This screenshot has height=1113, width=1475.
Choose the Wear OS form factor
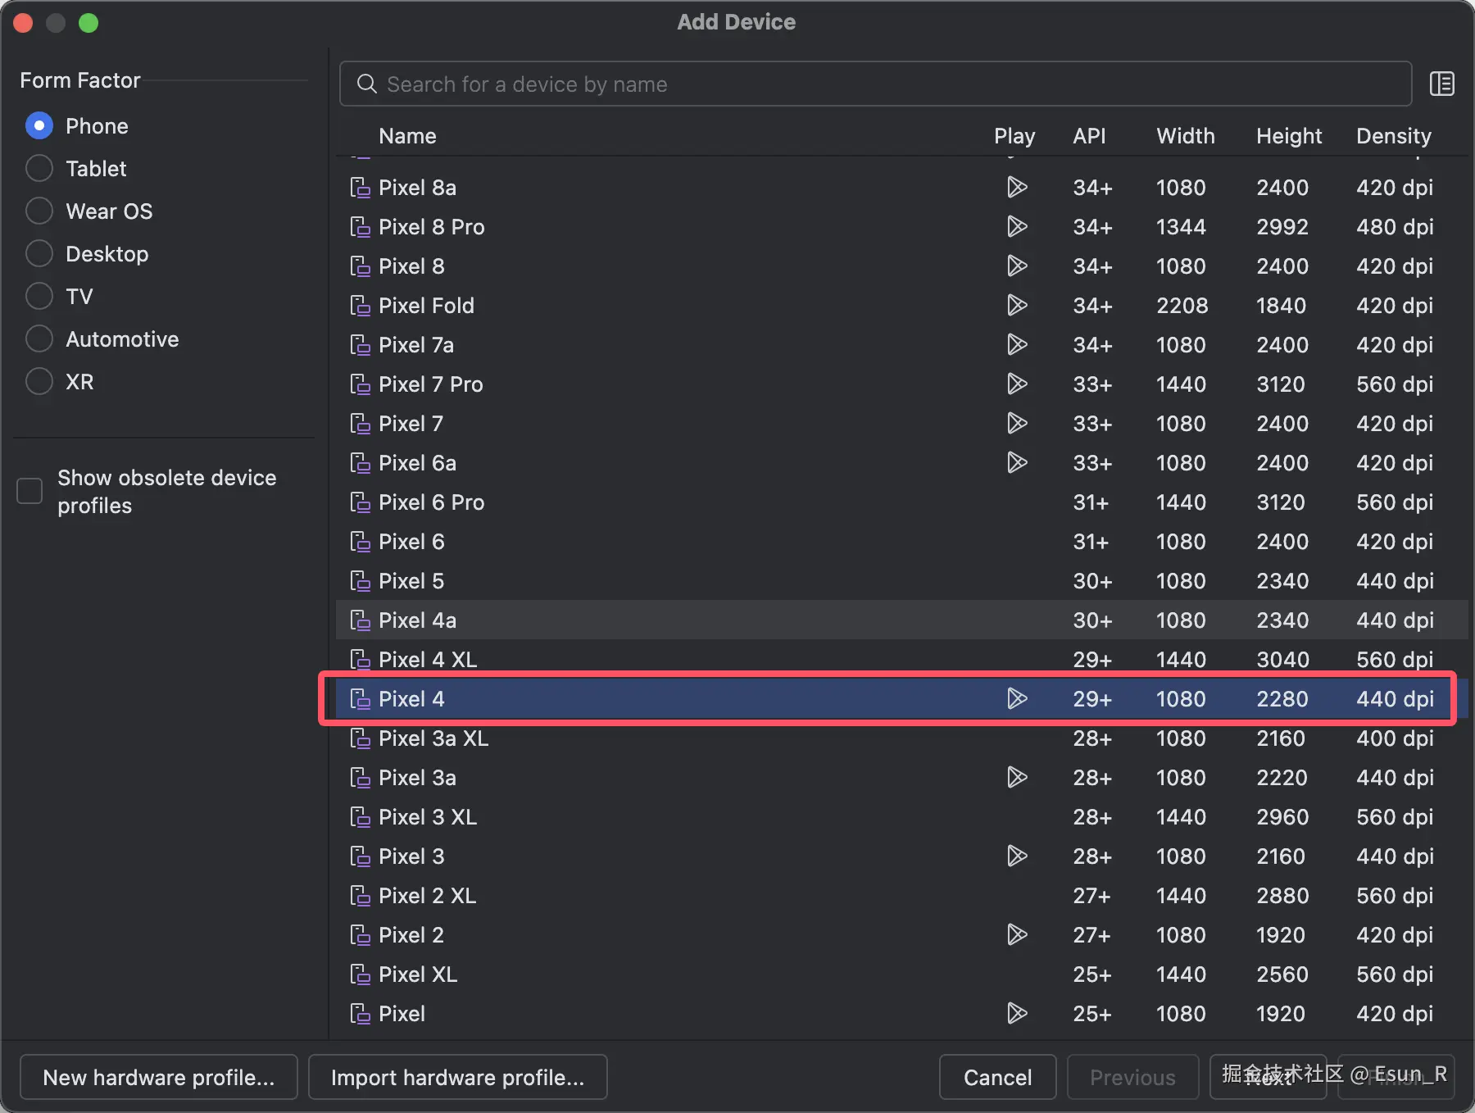pos(39,211)
